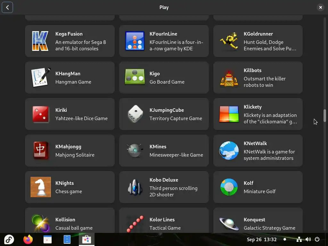This screenshot has width=328, height=246.
Task: Open the Fedora activities logo
Action: click(9, 239)
